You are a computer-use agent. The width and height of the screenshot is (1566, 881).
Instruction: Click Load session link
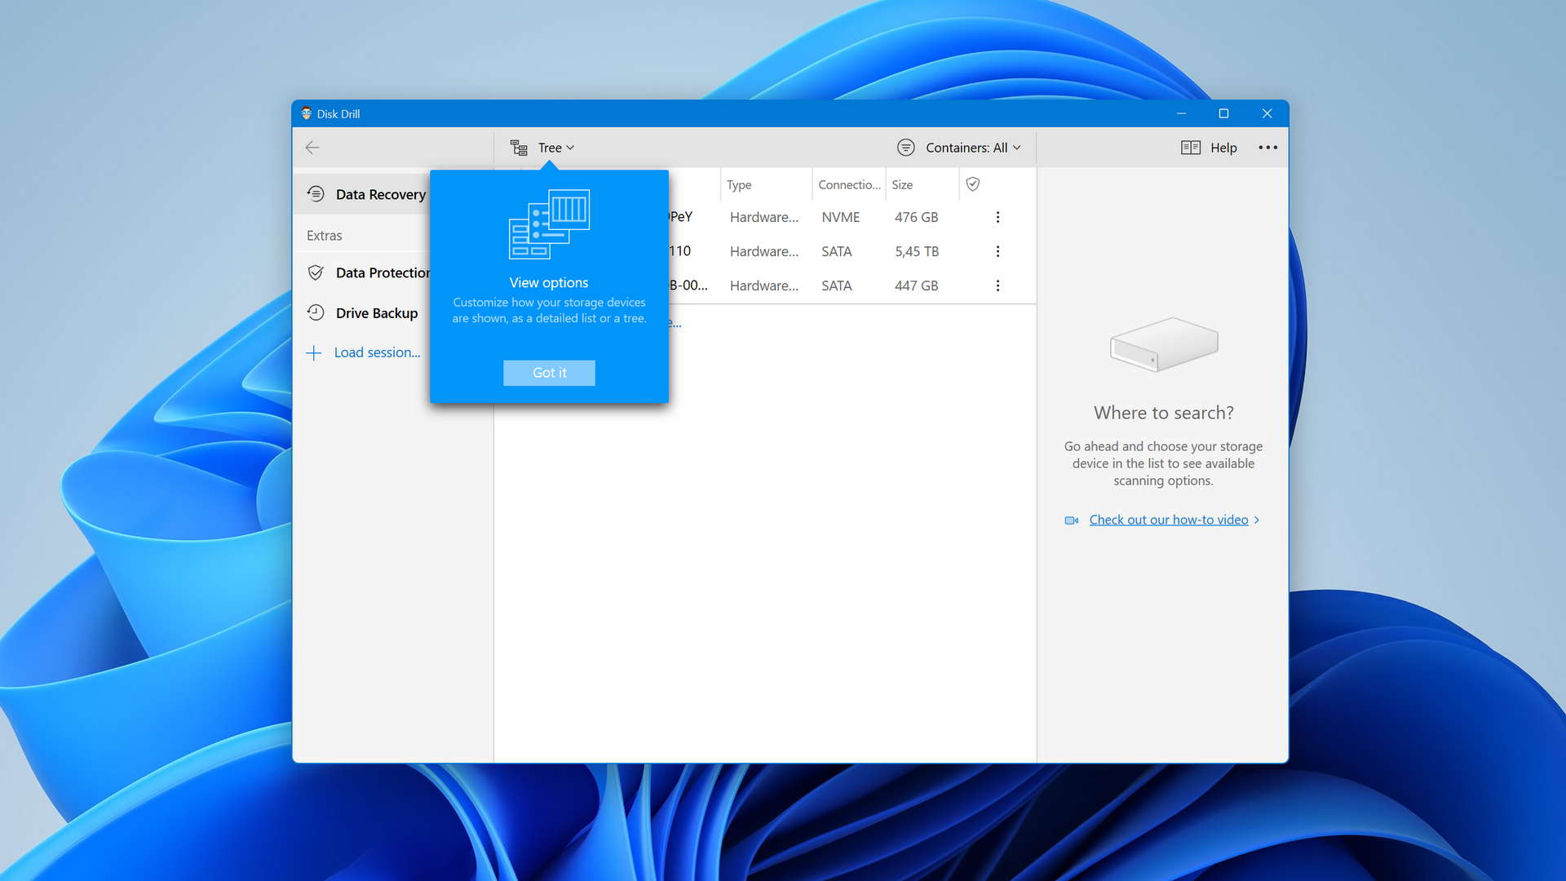(x=377, y=352)
